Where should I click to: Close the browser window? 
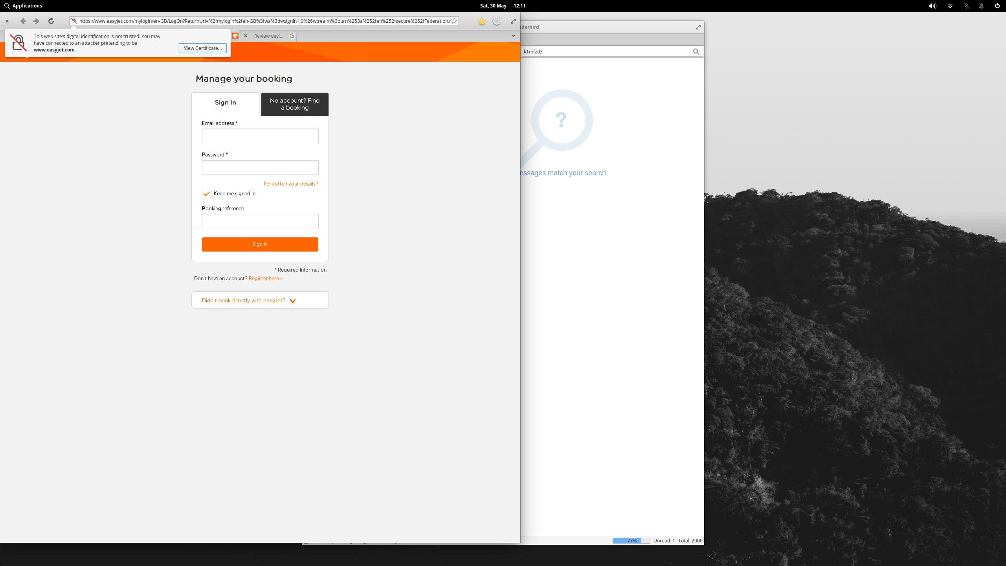pos(7,21)
